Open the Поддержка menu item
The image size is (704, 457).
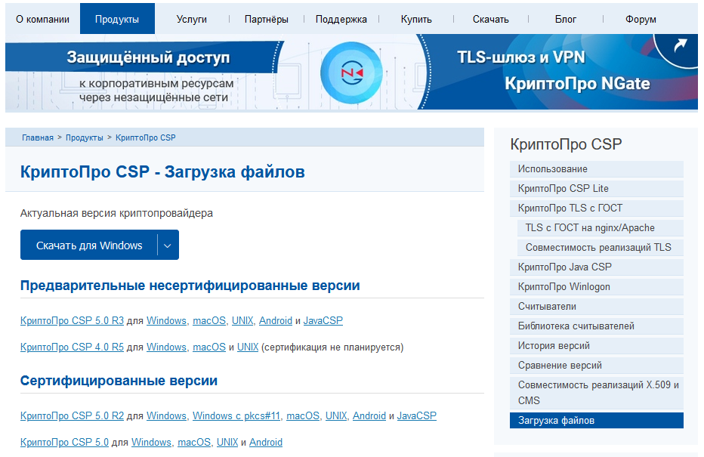pyautogui.click(x=341, y=20)
